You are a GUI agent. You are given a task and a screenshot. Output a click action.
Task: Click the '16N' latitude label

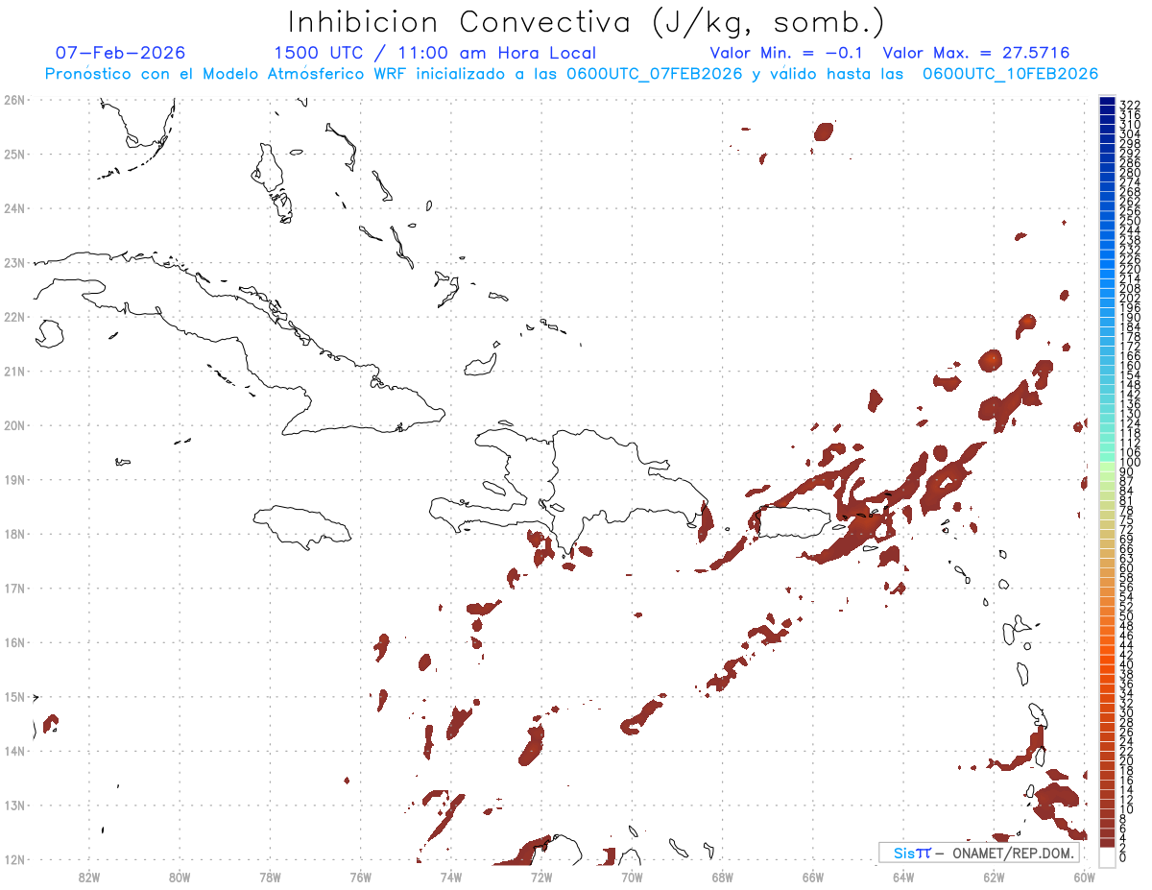[x=13, y=642]
